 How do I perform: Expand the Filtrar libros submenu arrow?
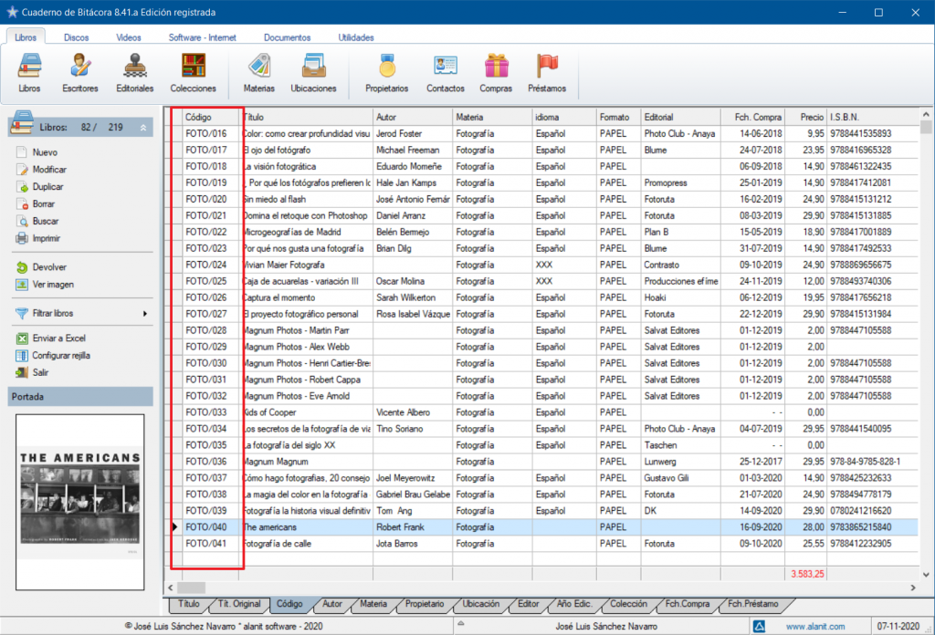click(144, 314)
